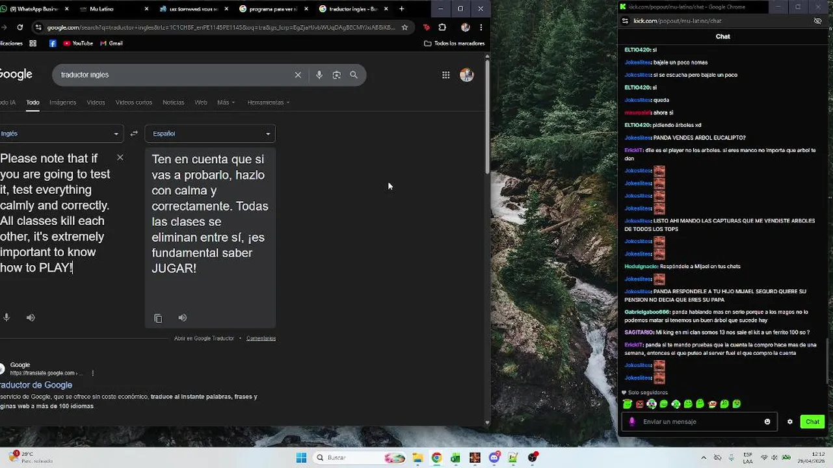Image resolution: width=833 pixels, height=468 pixels.
Task: Open the Traductor de Google result
Action: tap(36, 385)
